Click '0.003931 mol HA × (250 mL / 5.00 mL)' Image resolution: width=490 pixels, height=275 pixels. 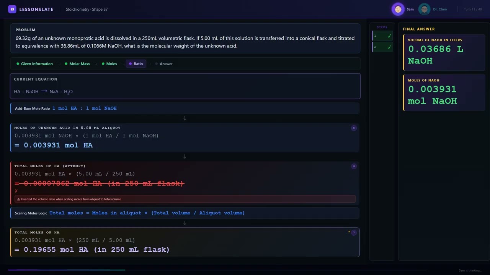pos(75,240)
